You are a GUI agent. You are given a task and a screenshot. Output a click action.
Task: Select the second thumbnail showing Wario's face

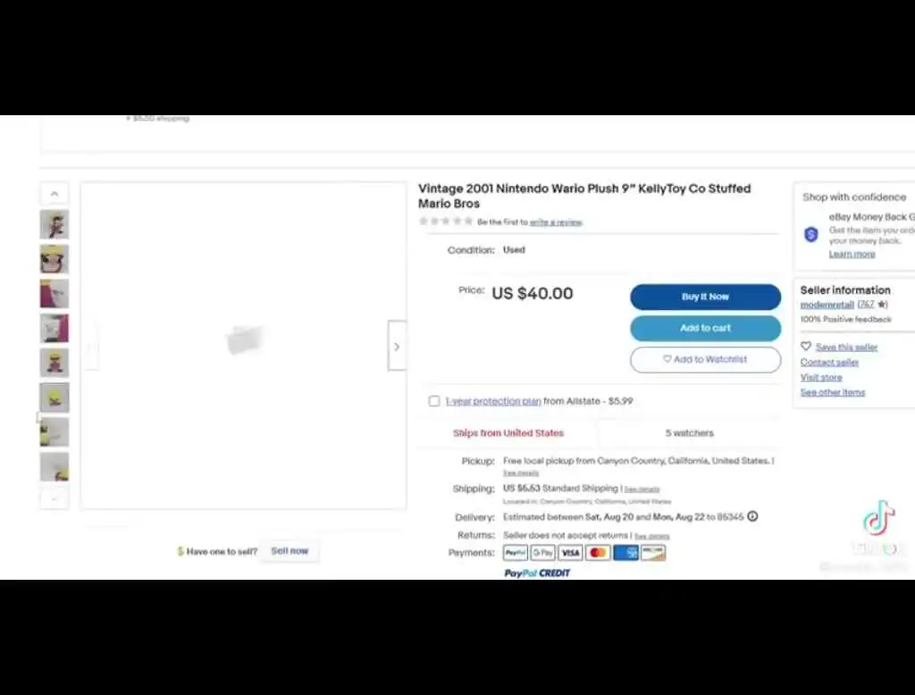[x=55, y=258]
